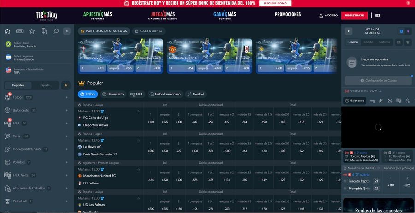415x213 pixels.
Task: Open favorites star in sidebar
Action: (32, 31)
